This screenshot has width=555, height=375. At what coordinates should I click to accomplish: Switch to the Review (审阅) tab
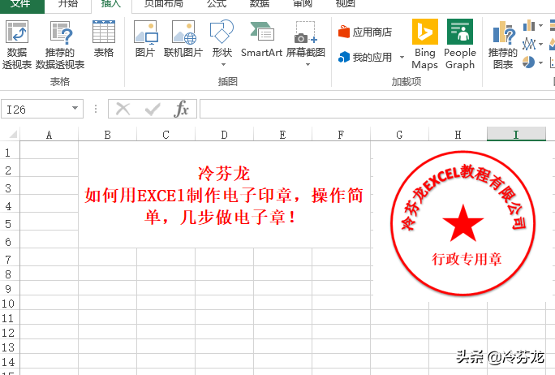[303, 4]
